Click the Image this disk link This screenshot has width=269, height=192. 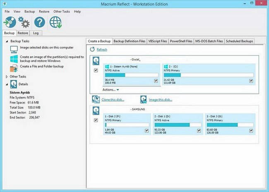pyautogui.click(x=161, y=100)
